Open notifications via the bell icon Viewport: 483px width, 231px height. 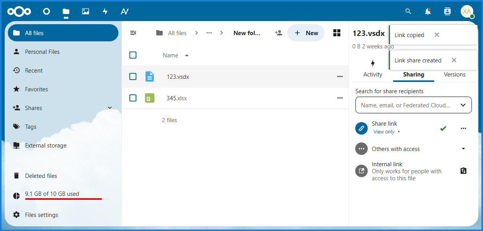pos(428,11)
